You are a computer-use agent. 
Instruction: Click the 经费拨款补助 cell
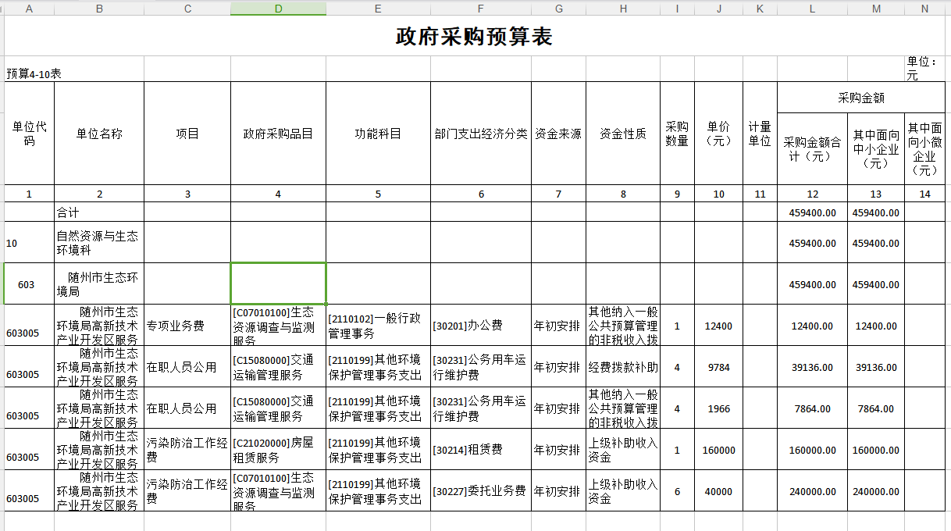tap(623, 367)
